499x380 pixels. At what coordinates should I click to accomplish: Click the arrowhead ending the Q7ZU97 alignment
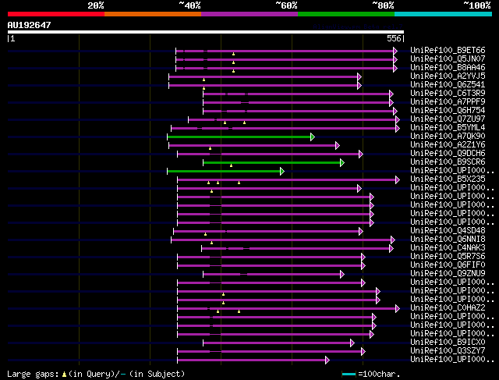click(x=398, y=119)
